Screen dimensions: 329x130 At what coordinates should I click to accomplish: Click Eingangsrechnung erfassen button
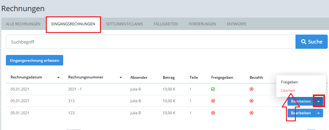coord(34,61)
